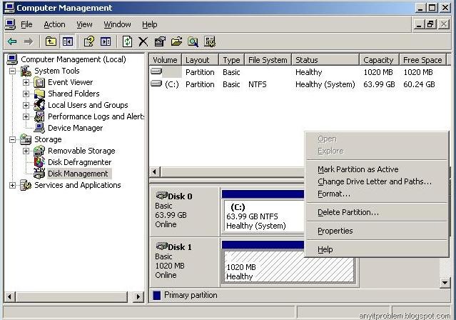456x320 pixels.
Task: Expand Local Users and Groups node
Action: coord(26,105)
